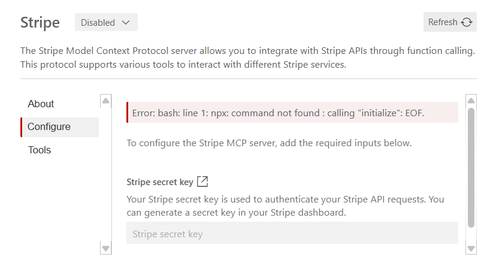Viewport: 502px width, 269px height.
Task: Switch to the About tab
Action: [41, 104]
